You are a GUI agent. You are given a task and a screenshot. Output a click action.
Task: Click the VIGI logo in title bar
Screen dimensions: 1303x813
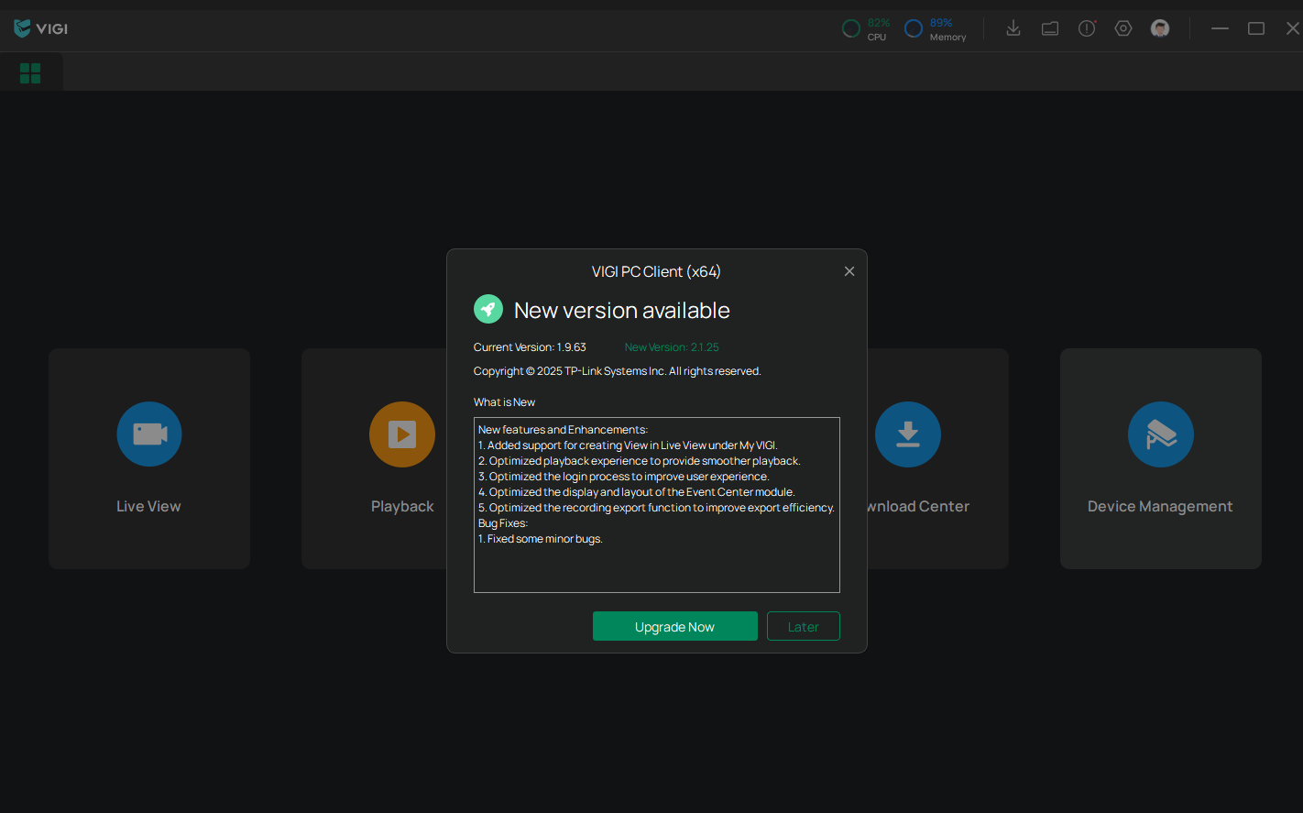click(41, 28)
